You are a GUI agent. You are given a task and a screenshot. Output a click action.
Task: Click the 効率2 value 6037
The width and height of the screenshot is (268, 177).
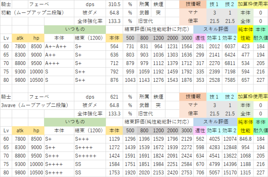tap(230, 47)
